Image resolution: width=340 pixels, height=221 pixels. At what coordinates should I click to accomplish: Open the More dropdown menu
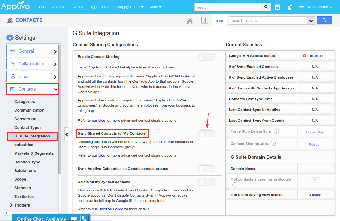click(155, 7)
